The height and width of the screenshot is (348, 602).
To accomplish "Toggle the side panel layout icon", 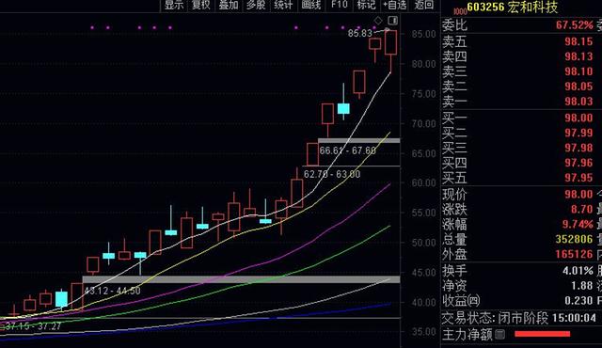I will coord(392,21).
